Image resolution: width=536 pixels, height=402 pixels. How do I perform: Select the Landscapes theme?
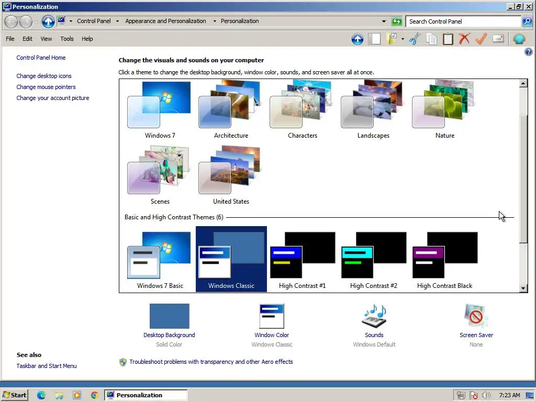tap(374, 110)
